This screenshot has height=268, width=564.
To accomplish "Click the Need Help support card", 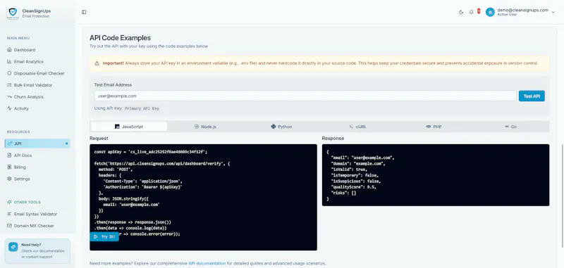I will tap(37, 251).
